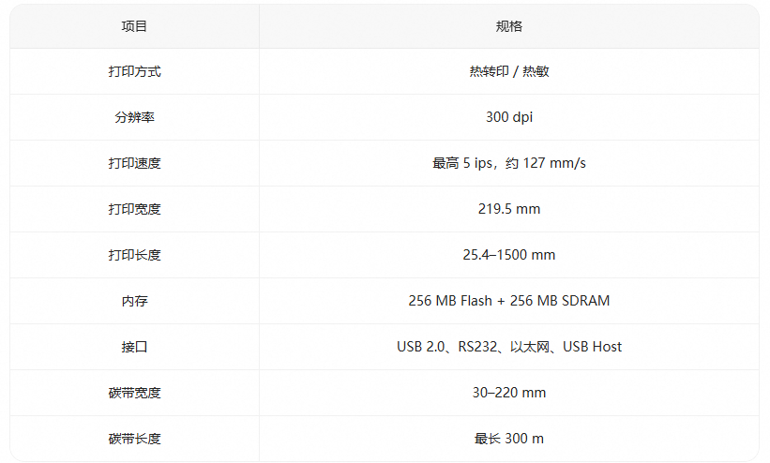Screen dimensions: 770x463
Task: Select the 打印方式 row label
Action: tap(134, 71)
